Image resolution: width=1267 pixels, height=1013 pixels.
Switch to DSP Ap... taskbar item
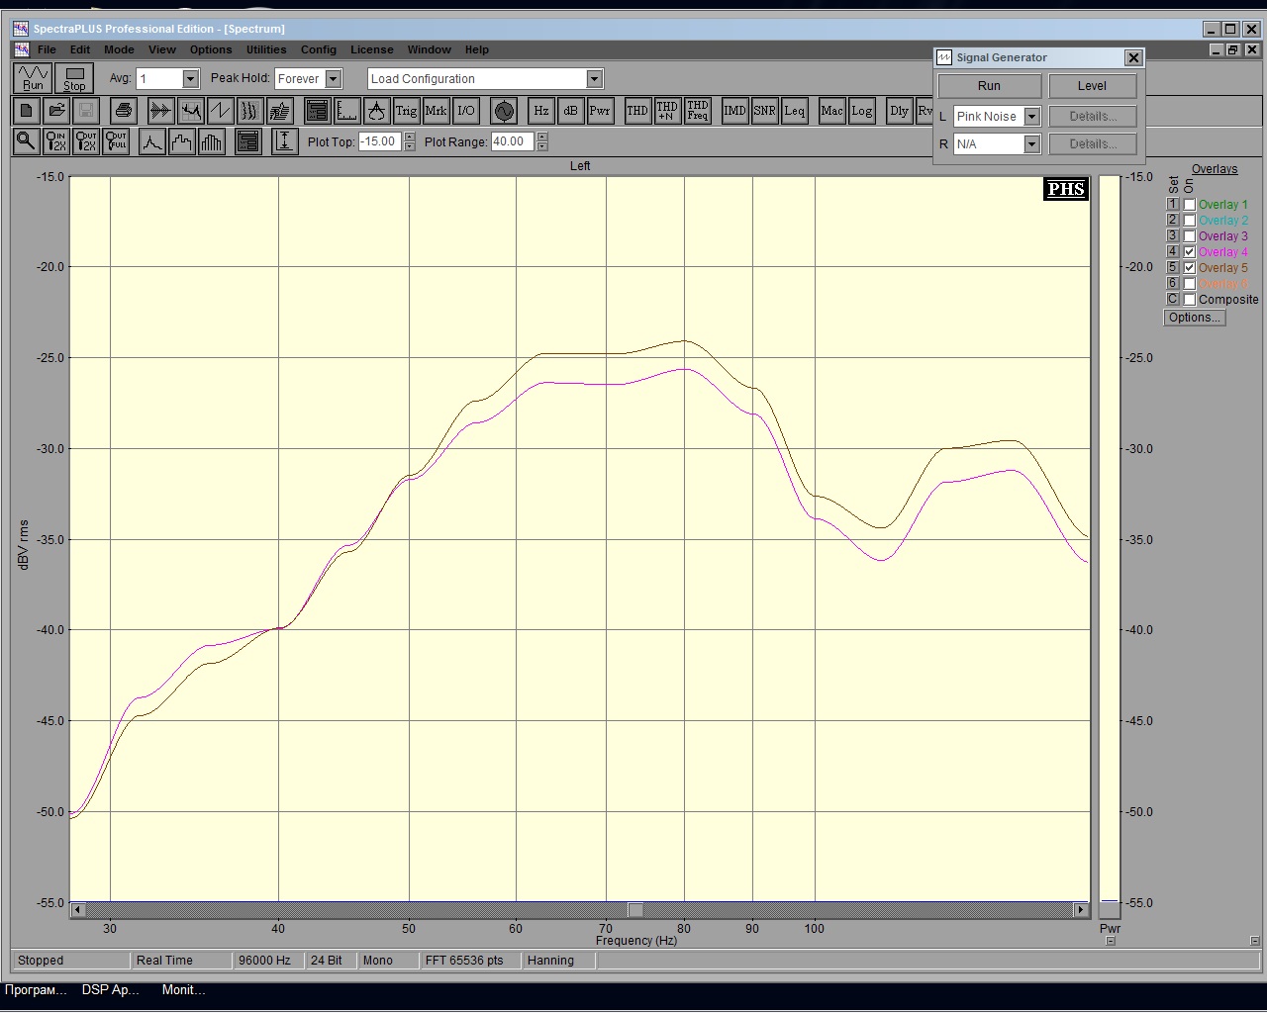pos(110,989)
